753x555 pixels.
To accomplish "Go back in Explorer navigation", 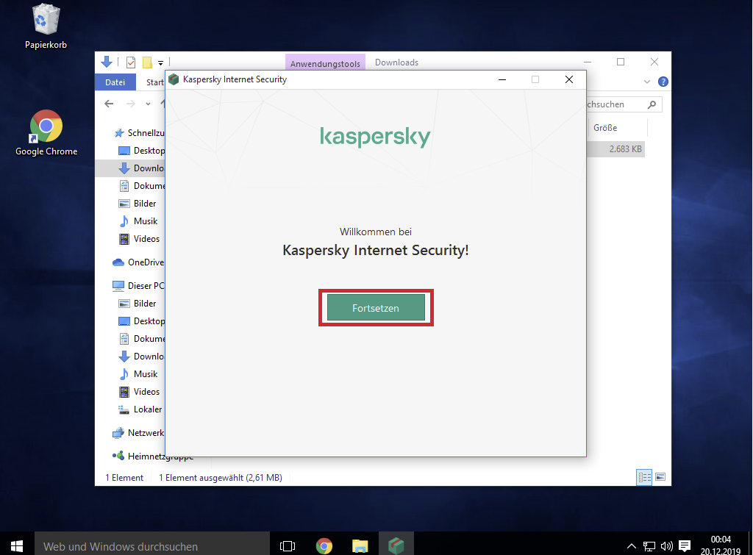I will 109,104.
